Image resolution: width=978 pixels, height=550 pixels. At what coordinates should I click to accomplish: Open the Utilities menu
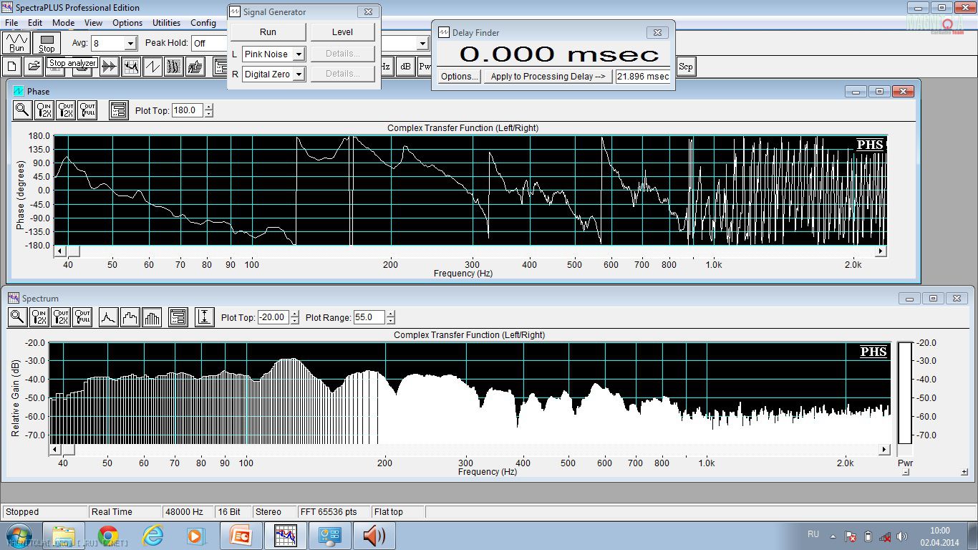166,23
